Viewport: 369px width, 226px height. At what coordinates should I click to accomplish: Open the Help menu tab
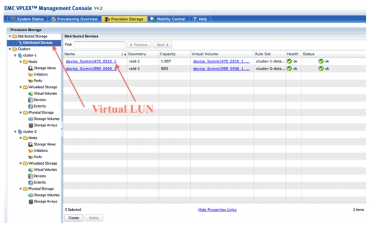pyautogui.click(x=200, y=19)
